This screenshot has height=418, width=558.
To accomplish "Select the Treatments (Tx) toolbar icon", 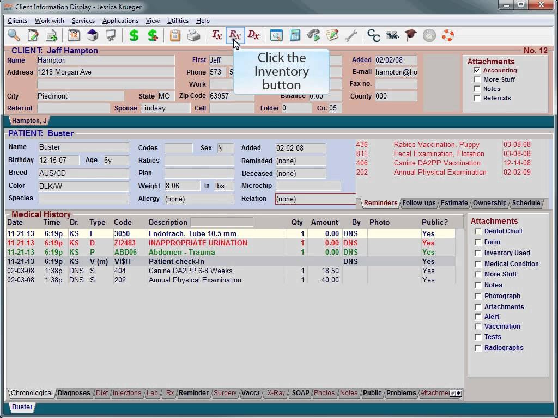I will [216, 35].
